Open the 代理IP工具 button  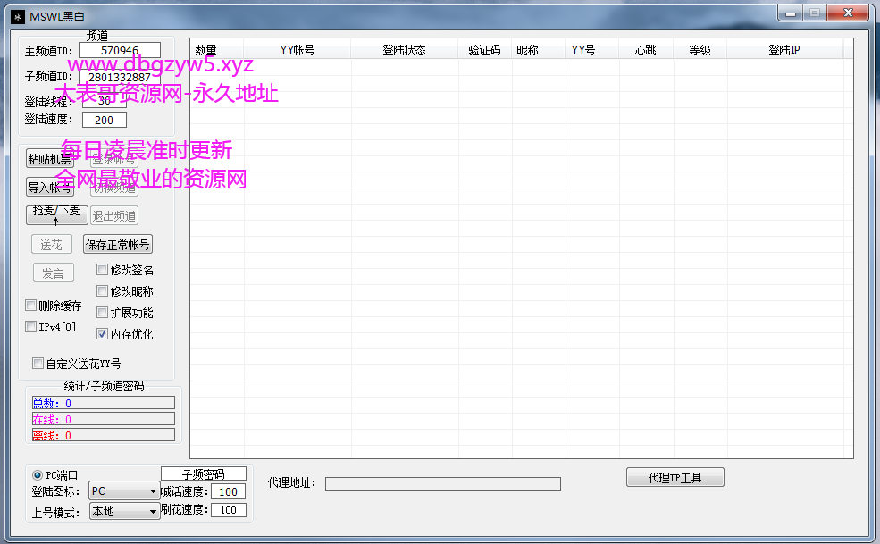pyautogui.click(x=675, y=477)
